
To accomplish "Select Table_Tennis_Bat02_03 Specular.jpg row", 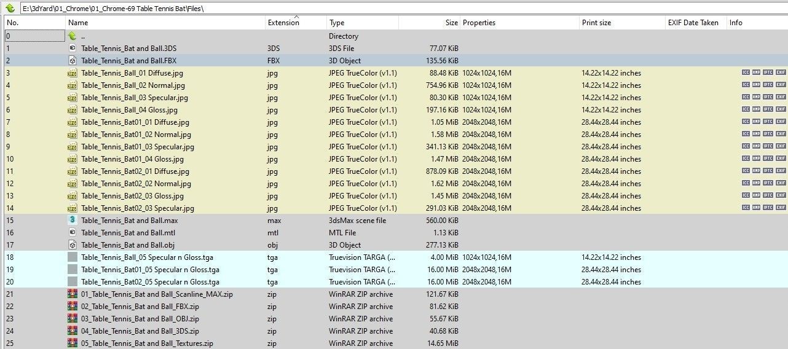I will coord(137,208).
